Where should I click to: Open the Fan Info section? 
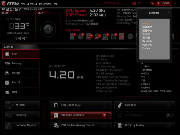tap(21, 82)
